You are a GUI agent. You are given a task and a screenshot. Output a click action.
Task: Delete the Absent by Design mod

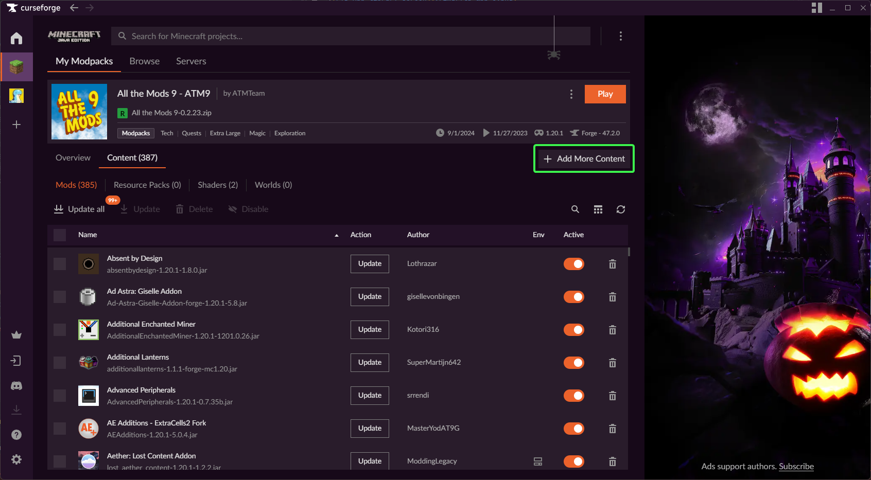tap(613, 264)
